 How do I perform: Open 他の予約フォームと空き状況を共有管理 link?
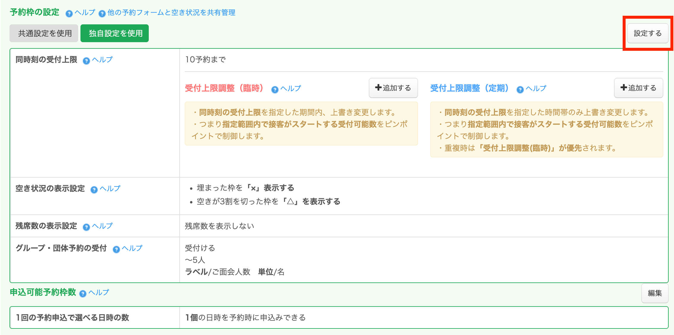click(x=171, y=12)
